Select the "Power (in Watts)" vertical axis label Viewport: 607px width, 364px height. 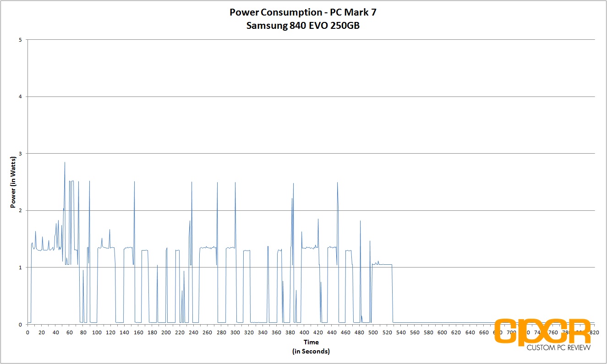(13, 182)
